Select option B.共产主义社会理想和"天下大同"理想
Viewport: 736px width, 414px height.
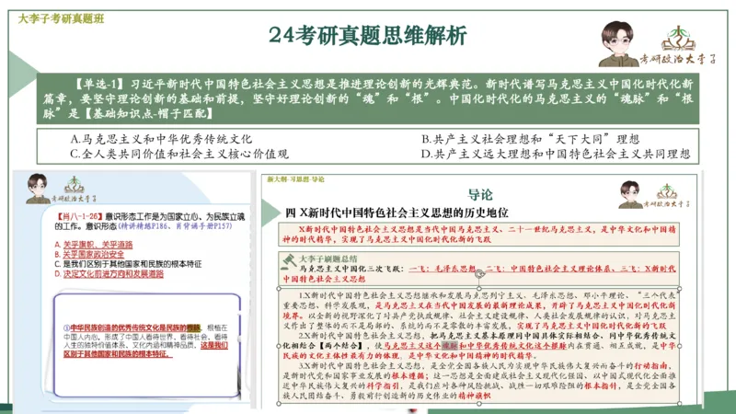coord(531,139)
